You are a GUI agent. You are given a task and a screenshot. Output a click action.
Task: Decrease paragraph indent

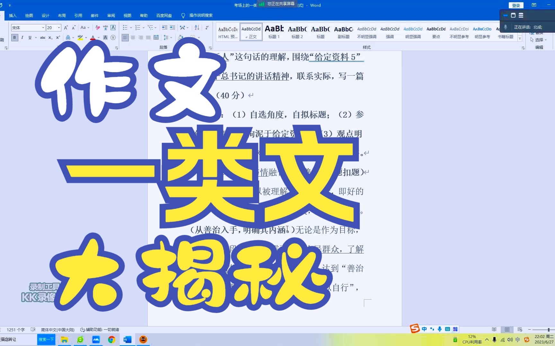click(165, 28)
